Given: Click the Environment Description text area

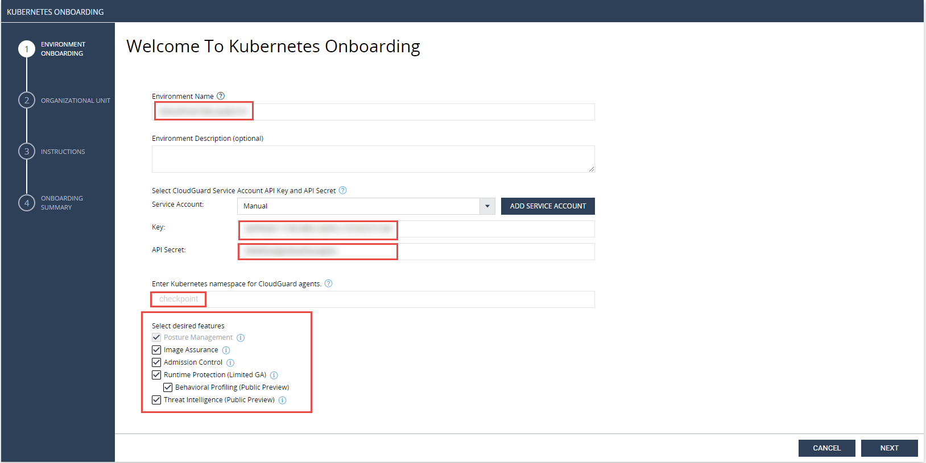Looking at the screenshot, I should point(373,159).
